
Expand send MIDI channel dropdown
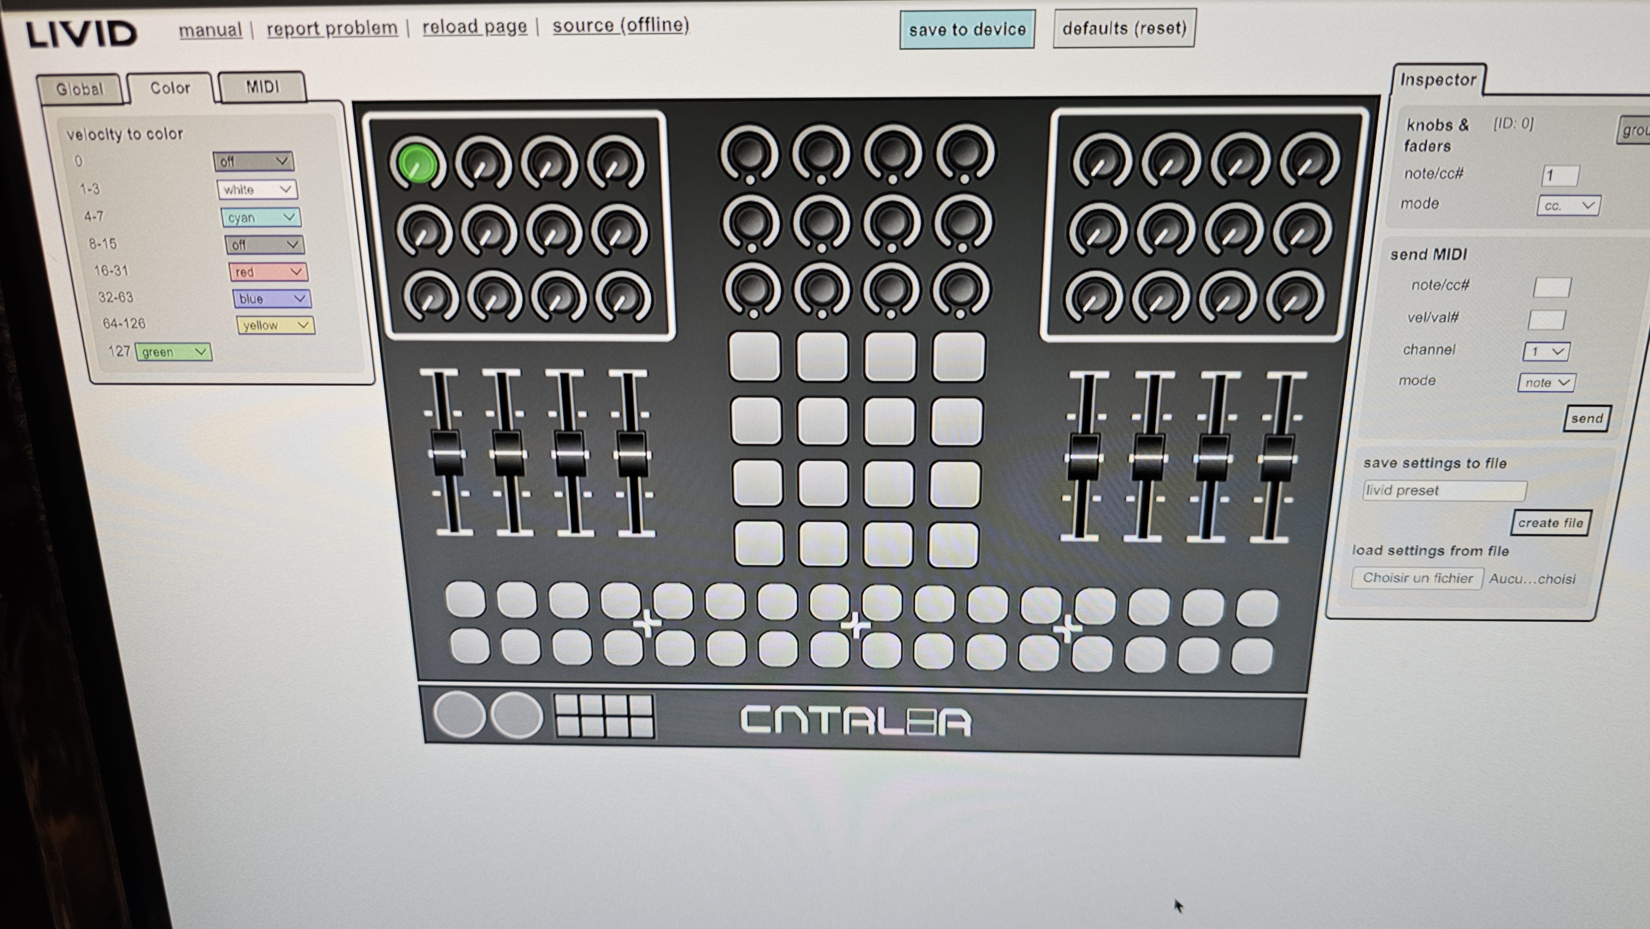(1546, 351)
